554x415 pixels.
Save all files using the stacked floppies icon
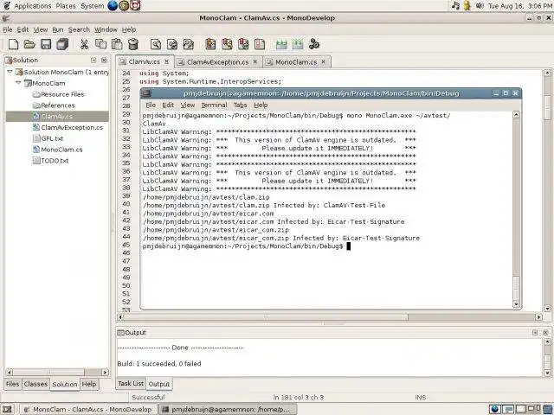tap(62, 44)
